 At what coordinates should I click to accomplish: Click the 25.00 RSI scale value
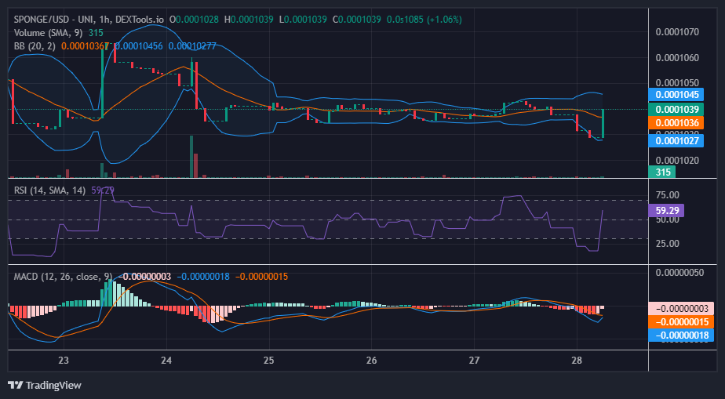[x=667, y=243]
